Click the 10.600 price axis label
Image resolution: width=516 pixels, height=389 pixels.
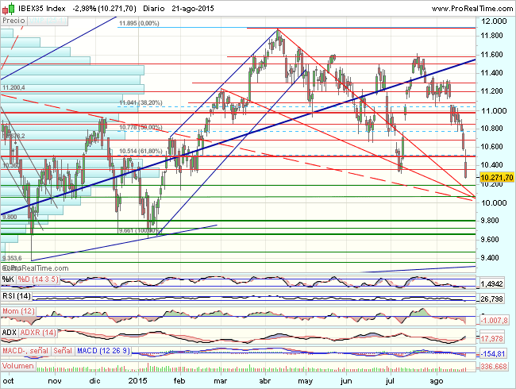[492, 146]
